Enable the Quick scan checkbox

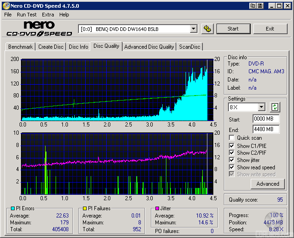tap(232, 138)
